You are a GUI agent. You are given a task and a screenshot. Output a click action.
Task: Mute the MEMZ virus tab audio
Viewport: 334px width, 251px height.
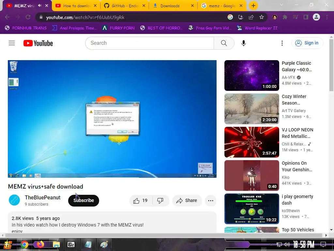(39, 6)
